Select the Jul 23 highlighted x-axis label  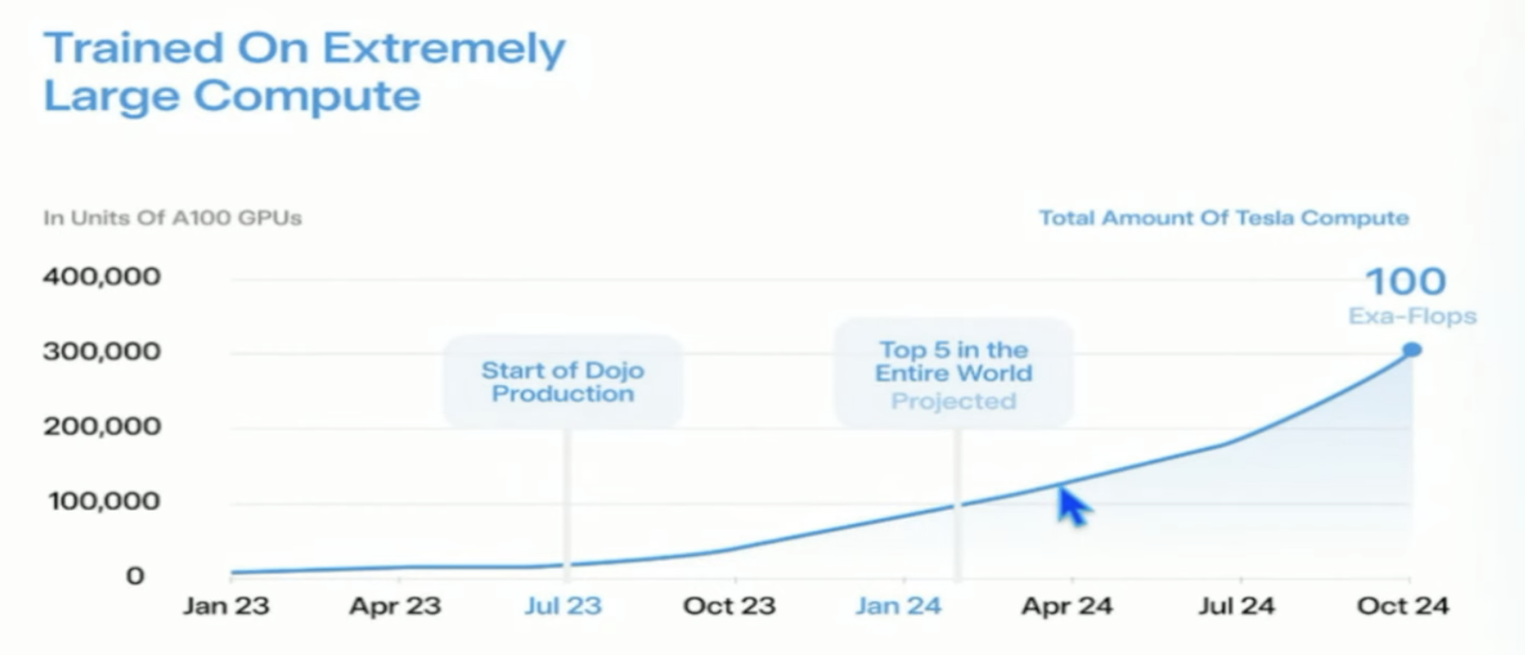coord(563,606)
